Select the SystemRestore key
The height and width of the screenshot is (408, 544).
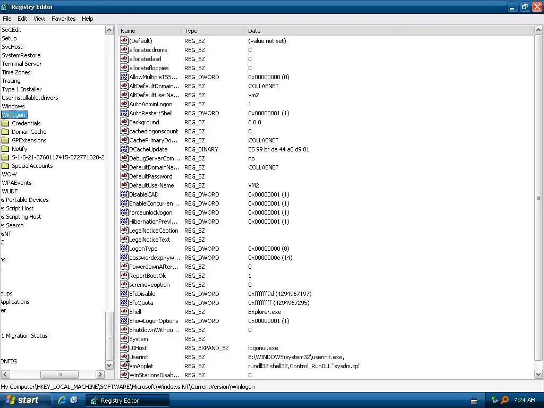[21, 55]
